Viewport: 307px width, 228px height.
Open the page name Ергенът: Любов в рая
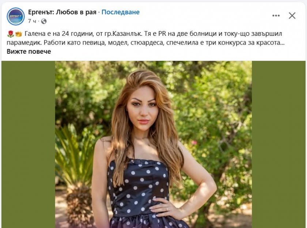click(x=62, y=12)
